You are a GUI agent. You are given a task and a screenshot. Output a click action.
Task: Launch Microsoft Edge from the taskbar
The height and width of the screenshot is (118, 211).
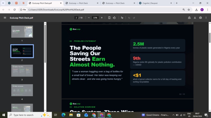click(63, 115)
